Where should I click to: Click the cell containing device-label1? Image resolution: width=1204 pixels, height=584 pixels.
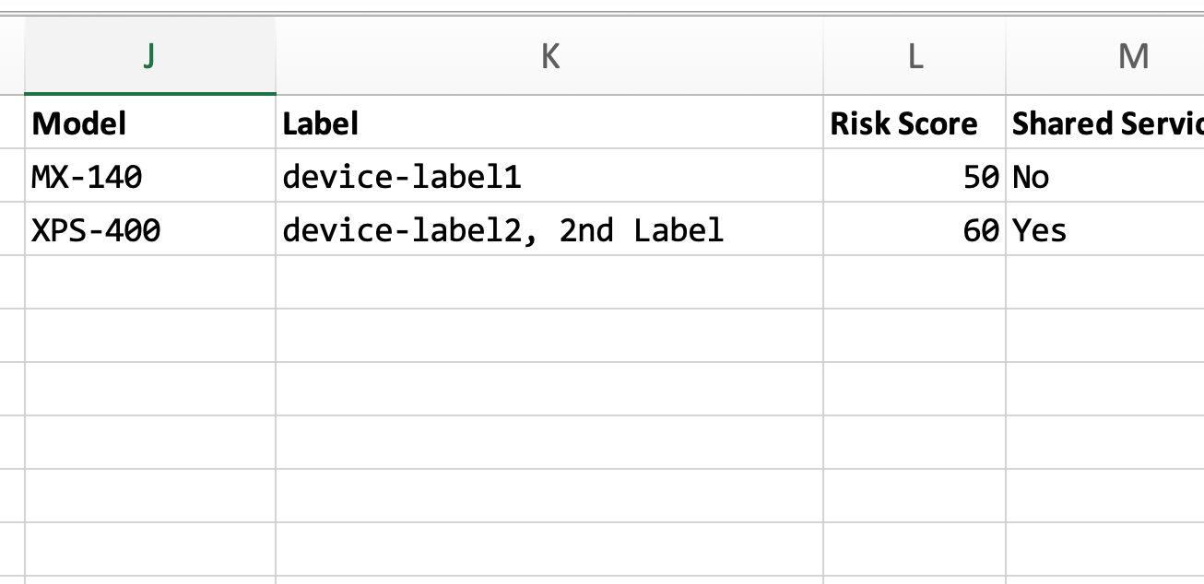pyautogui.click(x=549, y=177)
